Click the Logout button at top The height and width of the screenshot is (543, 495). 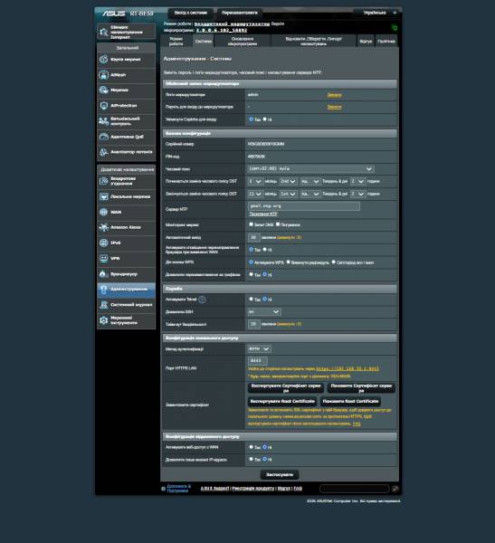click(191, 13)
